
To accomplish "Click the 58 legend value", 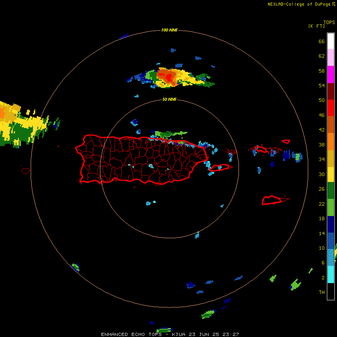I will coord(322,71).
